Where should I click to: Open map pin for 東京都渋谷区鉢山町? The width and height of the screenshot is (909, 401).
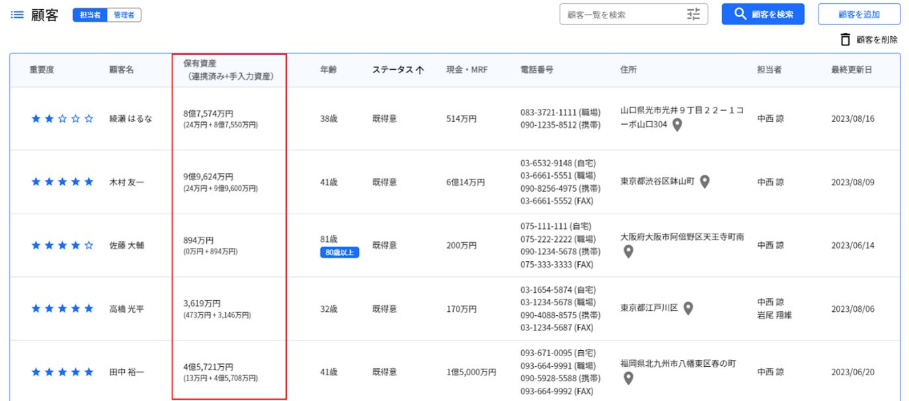(x=705, y=181)
